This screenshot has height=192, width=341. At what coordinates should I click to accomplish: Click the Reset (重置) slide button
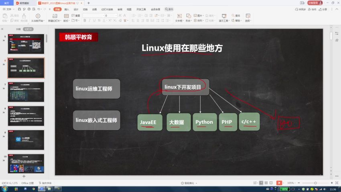click(76, 15)
